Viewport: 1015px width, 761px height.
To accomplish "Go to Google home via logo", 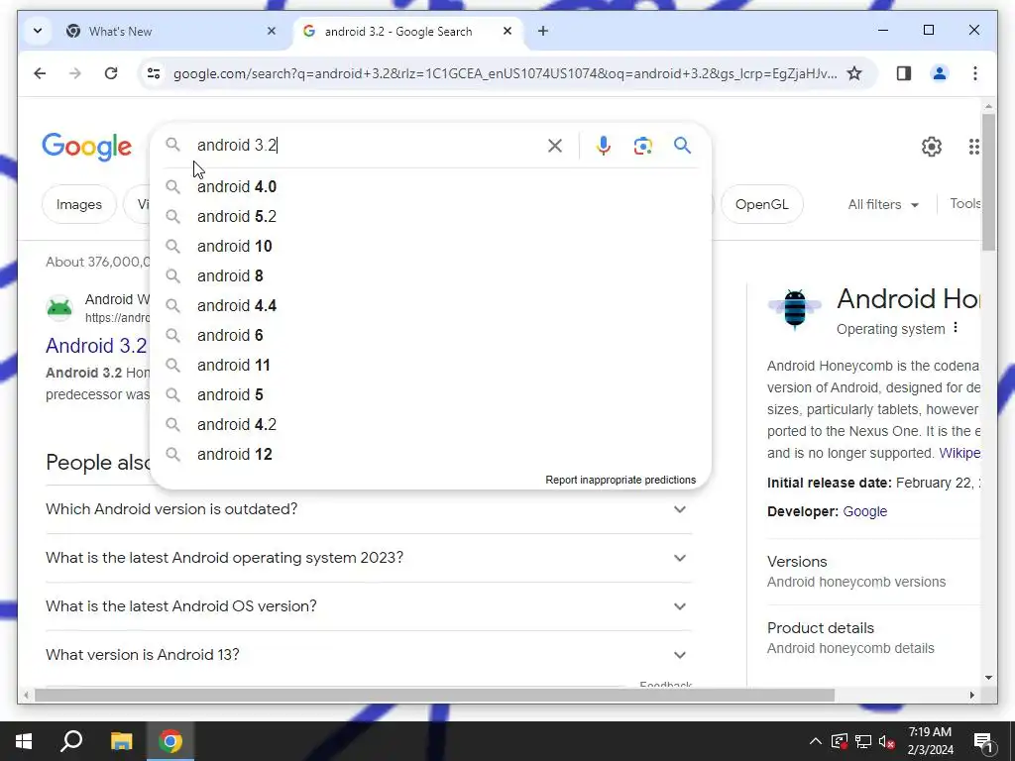I will pos(87,147).
